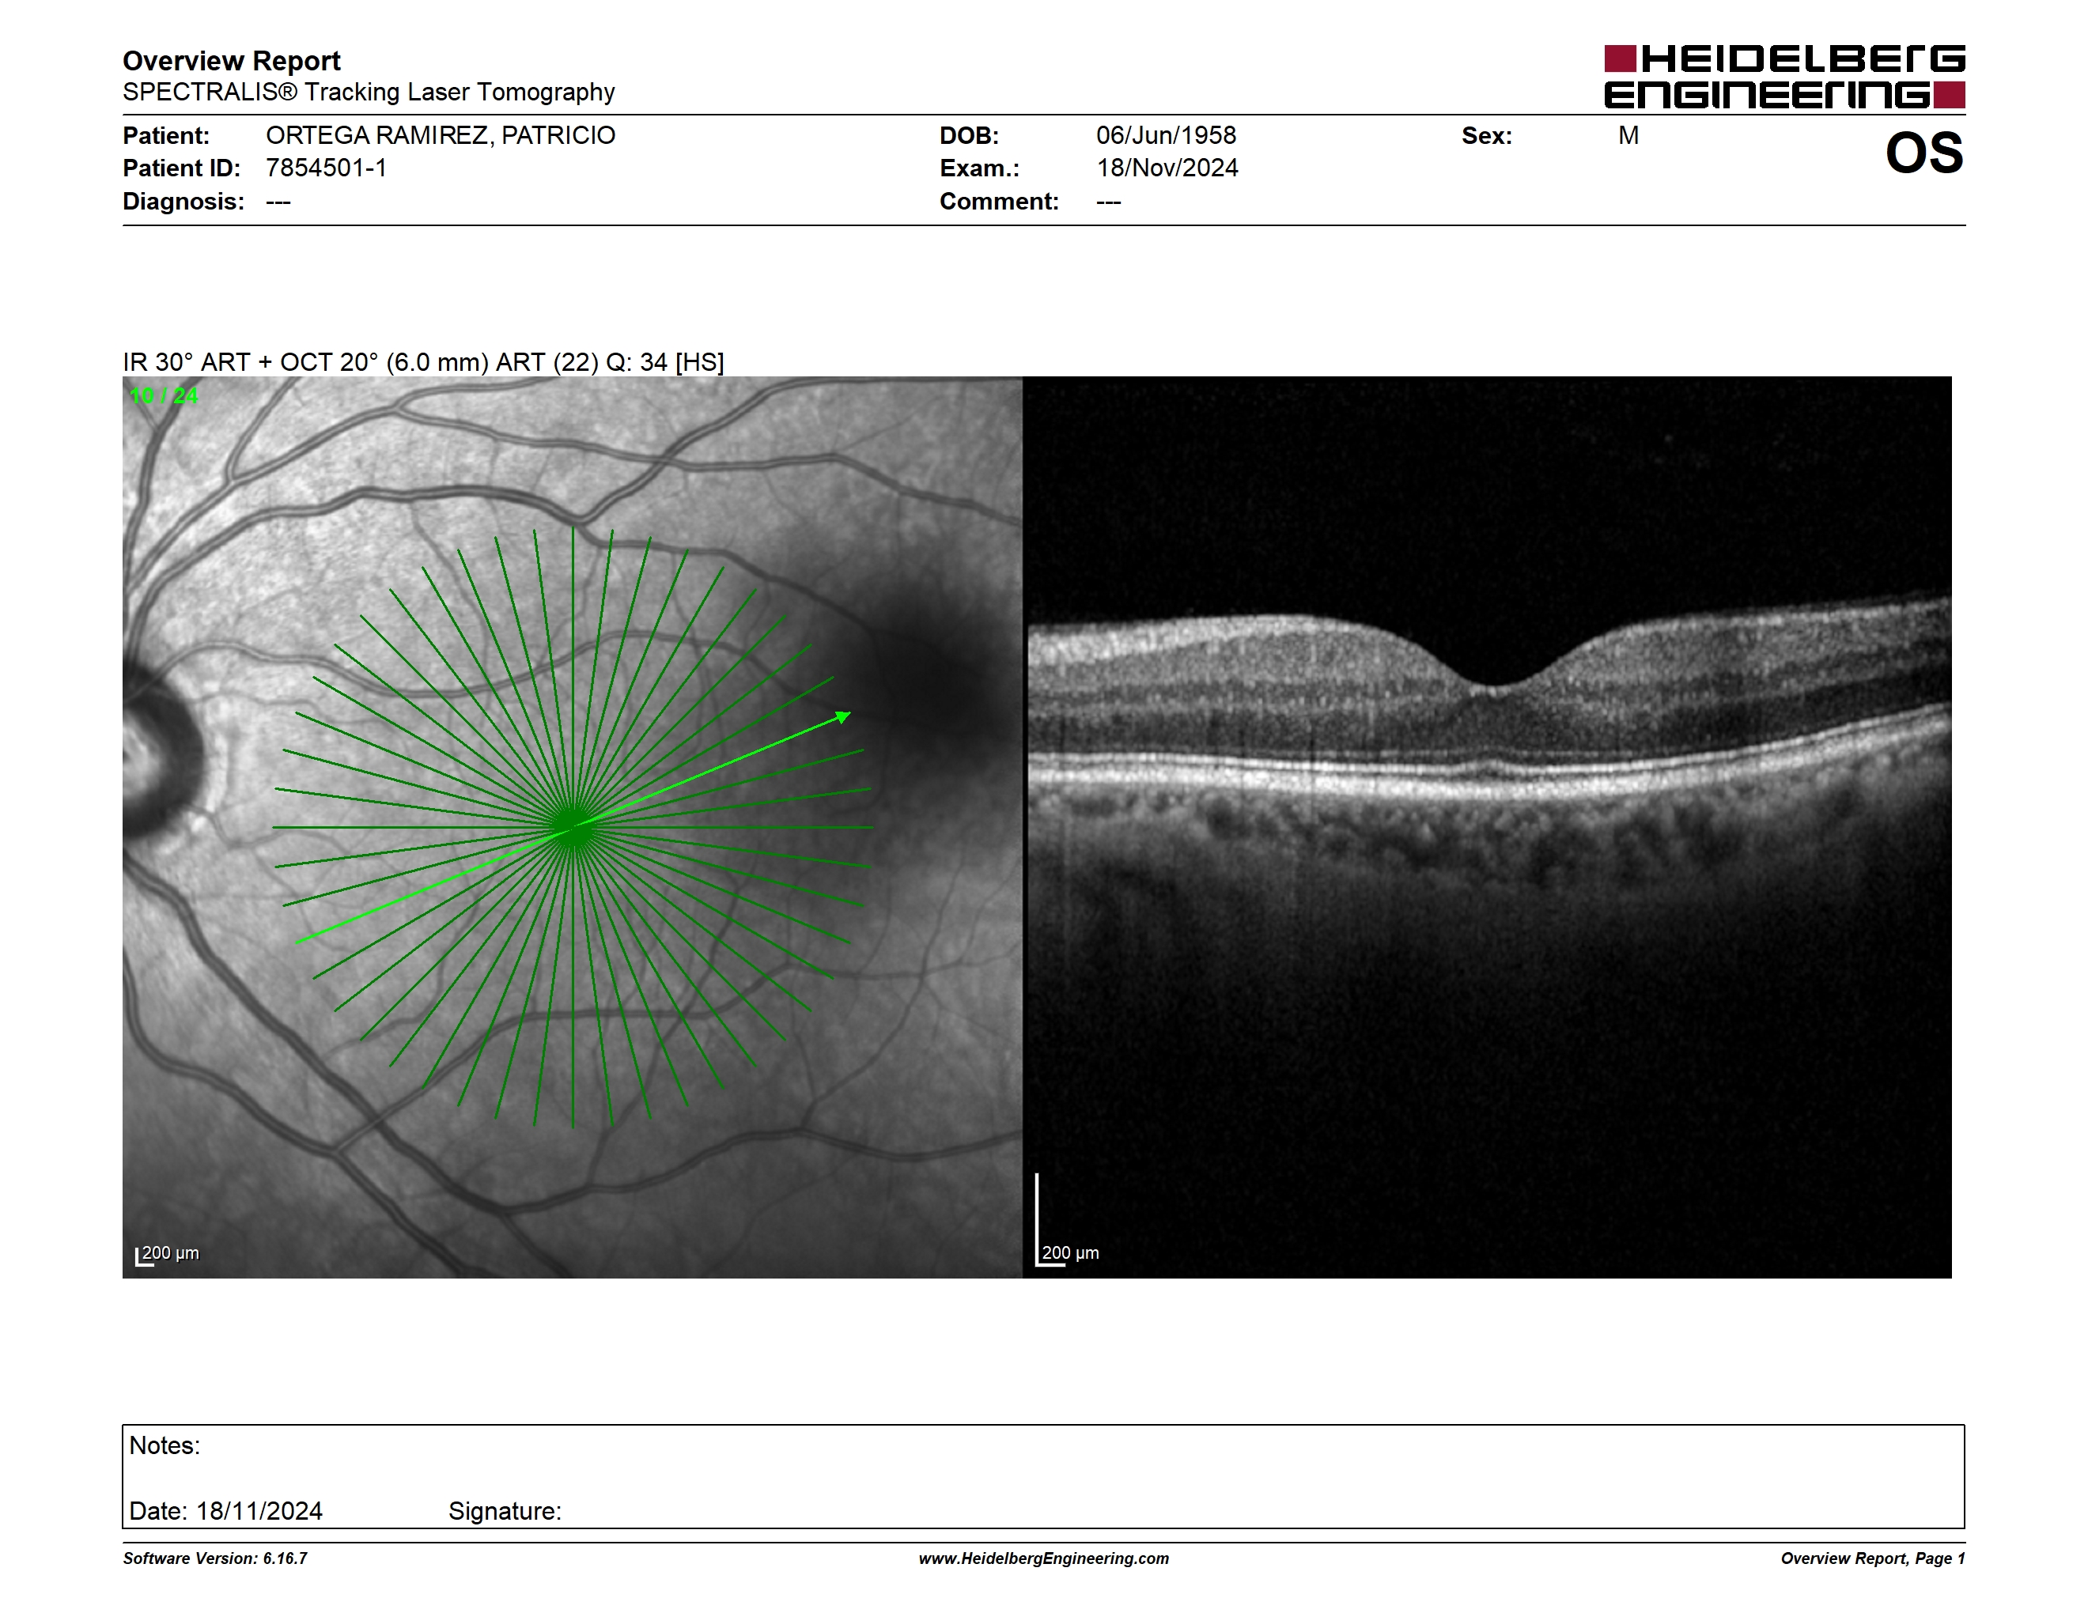Select 'Software Version: 6.16.7' footer text
This screenshot has height=1613, width=2088.
coord(215,1558)
